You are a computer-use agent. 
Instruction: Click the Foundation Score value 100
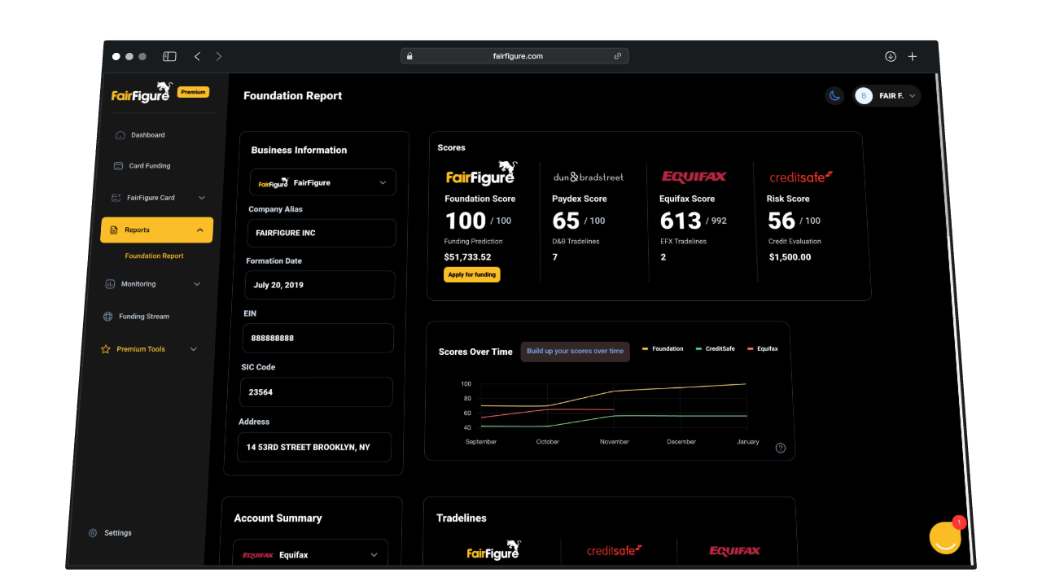coord(466,221)
